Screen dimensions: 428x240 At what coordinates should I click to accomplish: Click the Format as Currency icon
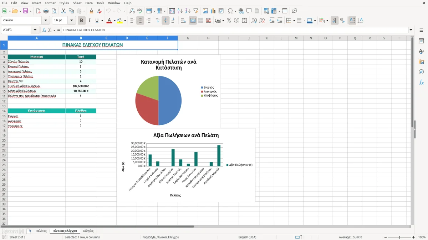[x=218, y=21]
